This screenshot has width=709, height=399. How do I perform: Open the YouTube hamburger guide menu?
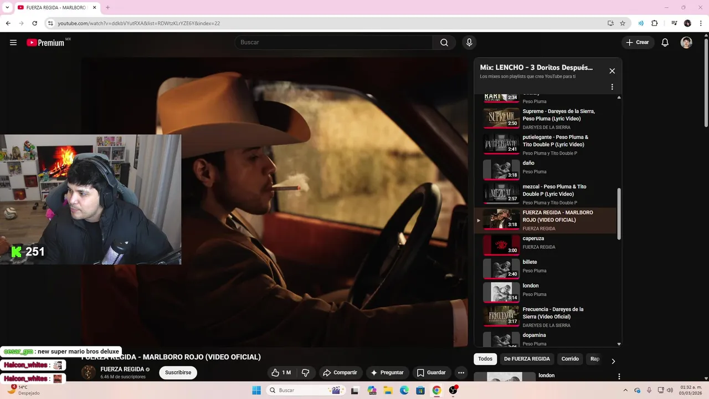tap(13, 43)
